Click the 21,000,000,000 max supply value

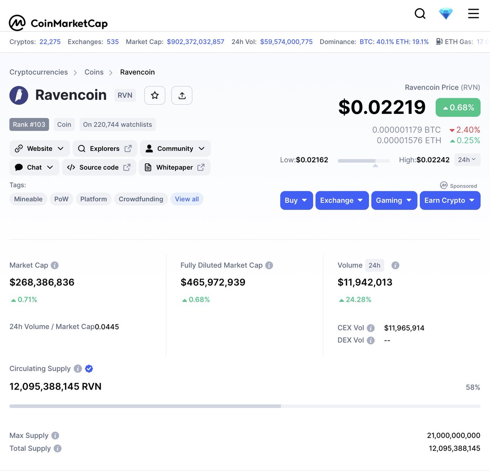454,436
